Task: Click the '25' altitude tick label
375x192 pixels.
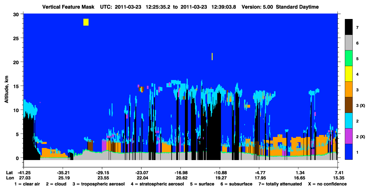Action: tap(16, 38)
